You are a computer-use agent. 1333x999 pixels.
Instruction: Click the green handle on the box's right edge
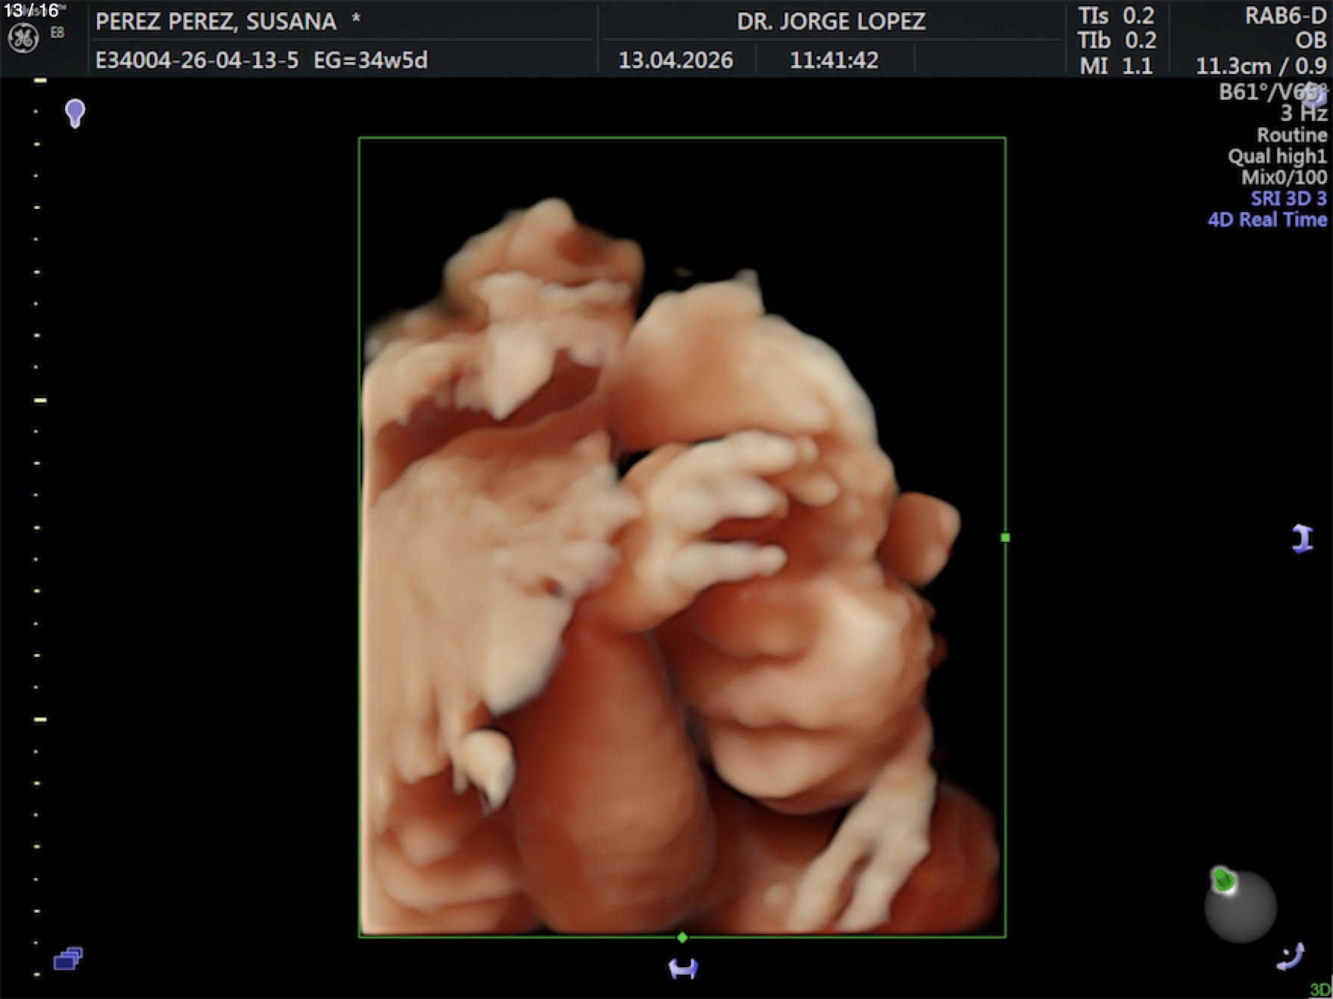[x=1005, y=537]
